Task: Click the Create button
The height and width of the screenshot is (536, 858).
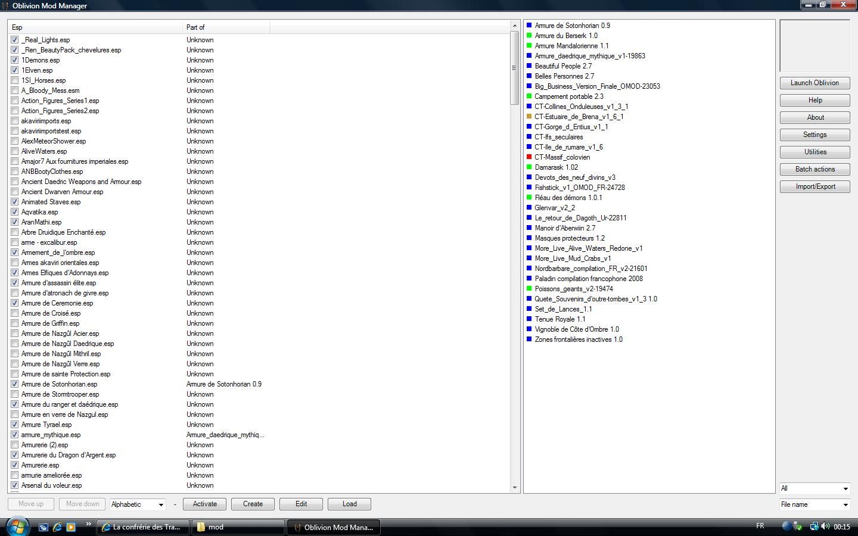Action: click(253, 504)
